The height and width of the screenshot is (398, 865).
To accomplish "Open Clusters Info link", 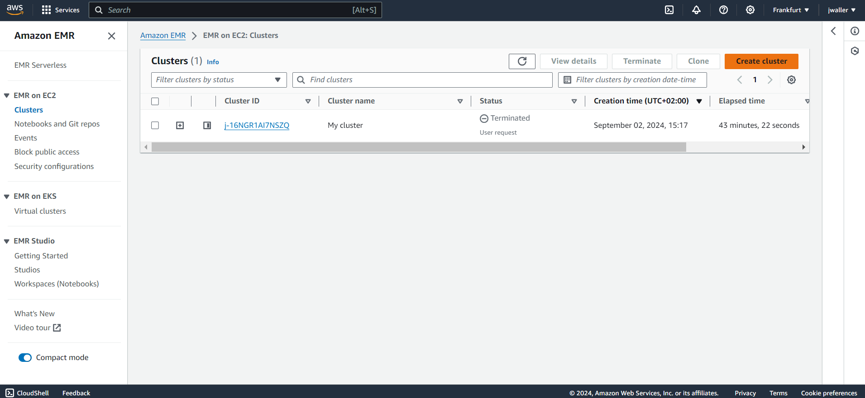I will click(x=213, y=62).
